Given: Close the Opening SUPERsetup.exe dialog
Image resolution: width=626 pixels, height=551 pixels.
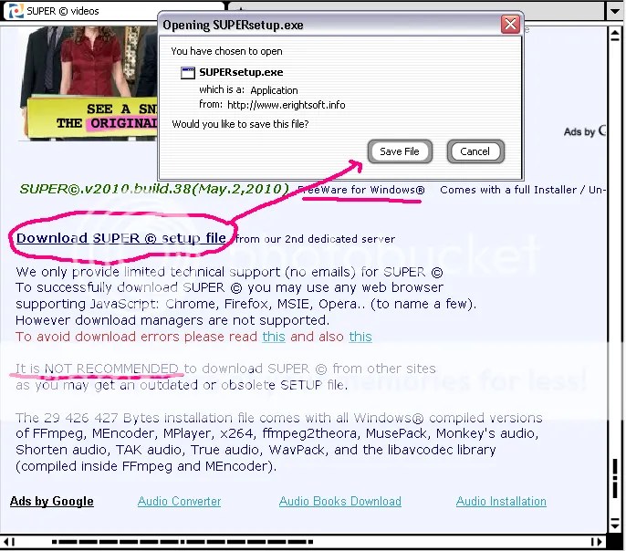Looking at the screenshot, I should 510,25.
